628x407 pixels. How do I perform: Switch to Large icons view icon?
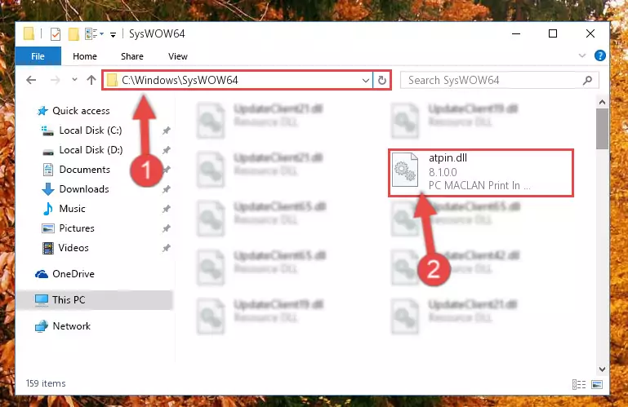pos(597,385)
